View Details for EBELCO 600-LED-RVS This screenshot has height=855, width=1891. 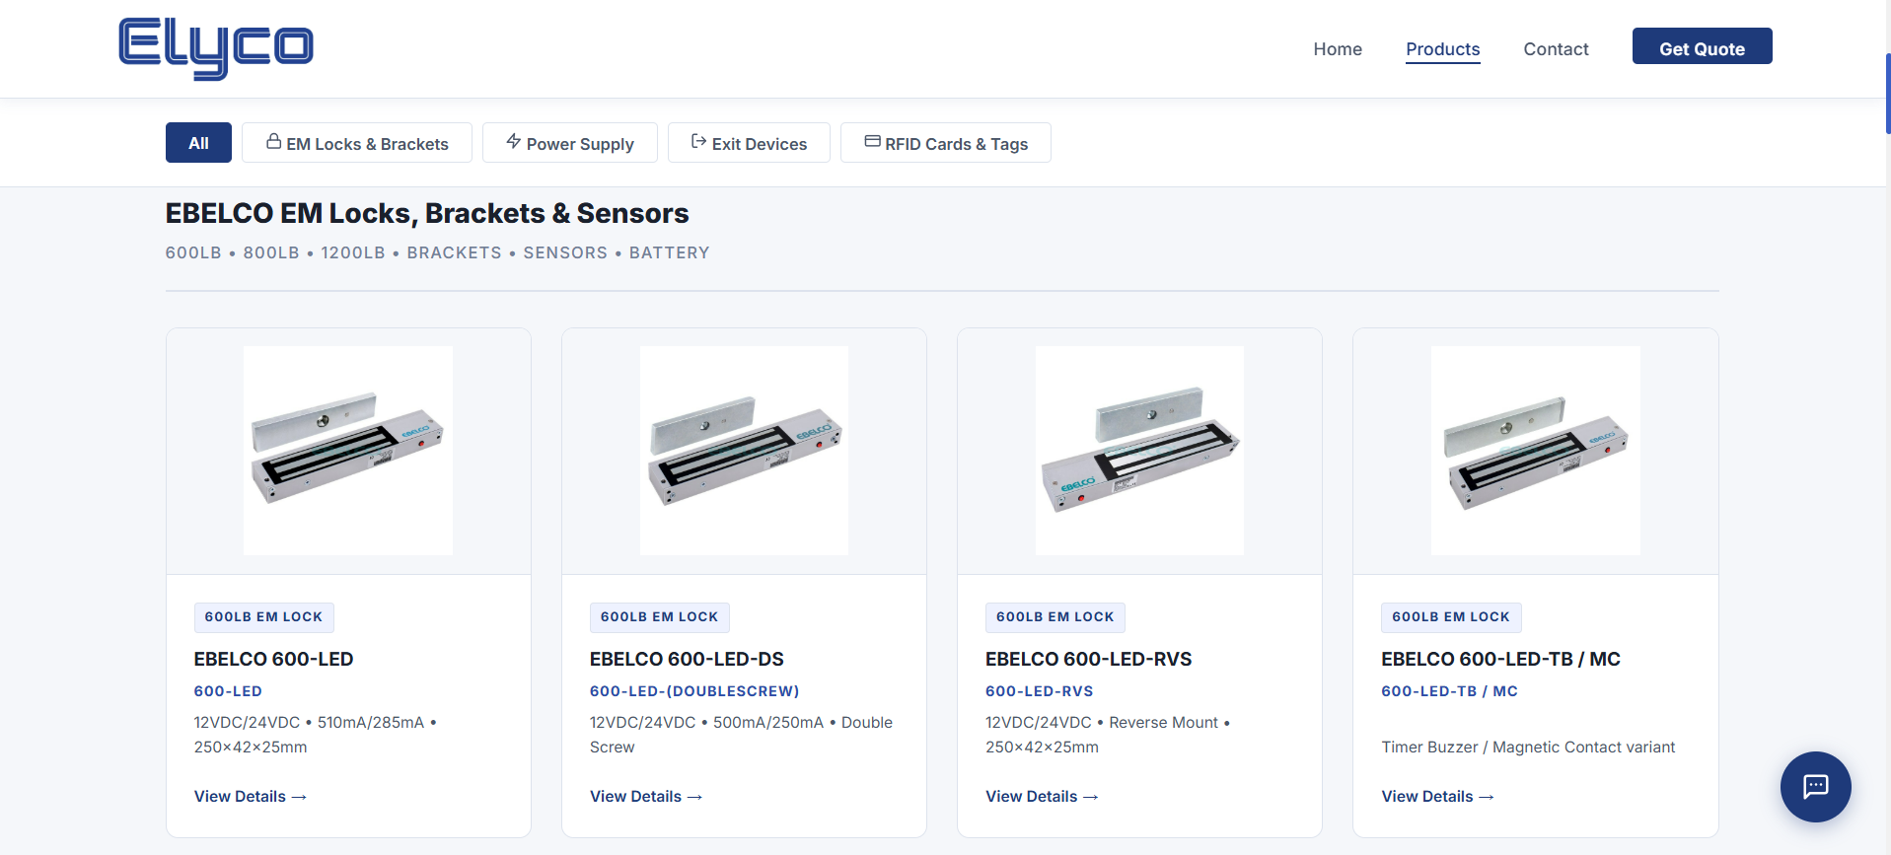click(1042, 796)
